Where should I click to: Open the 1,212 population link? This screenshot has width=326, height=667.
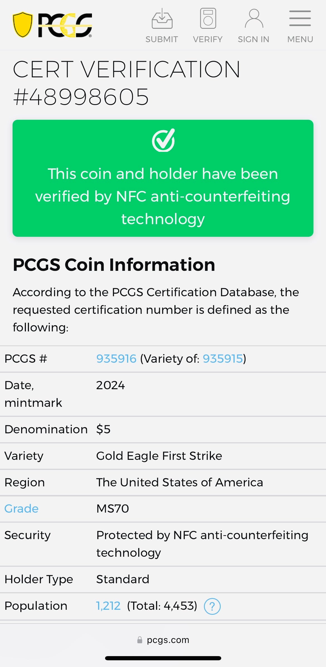coord(108,606)
